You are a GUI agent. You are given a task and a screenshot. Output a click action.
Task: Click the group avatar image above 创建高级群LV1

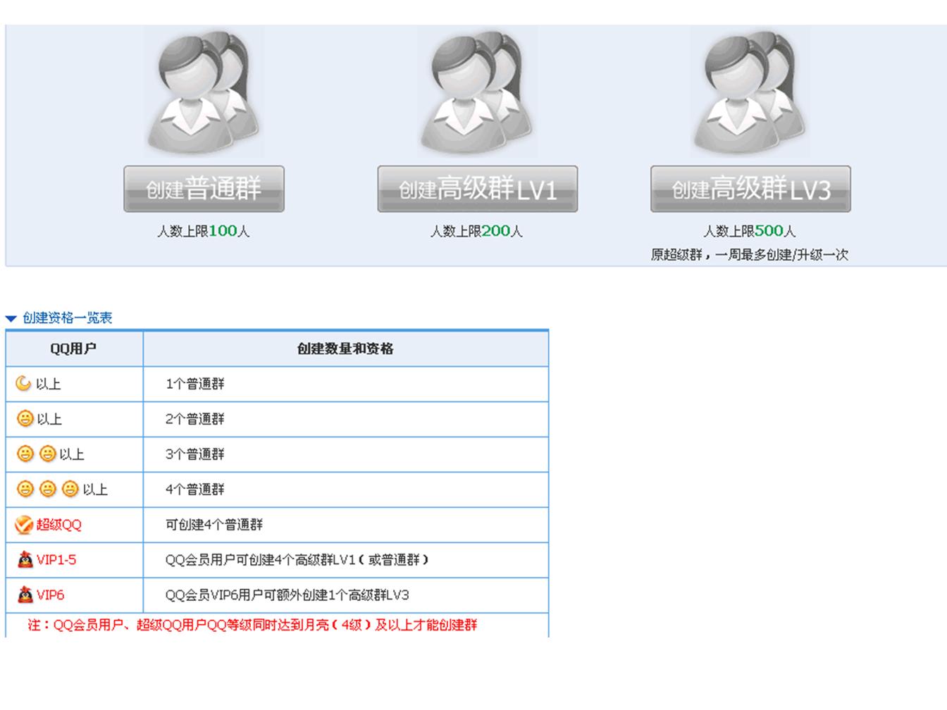[x=476, y=92]
